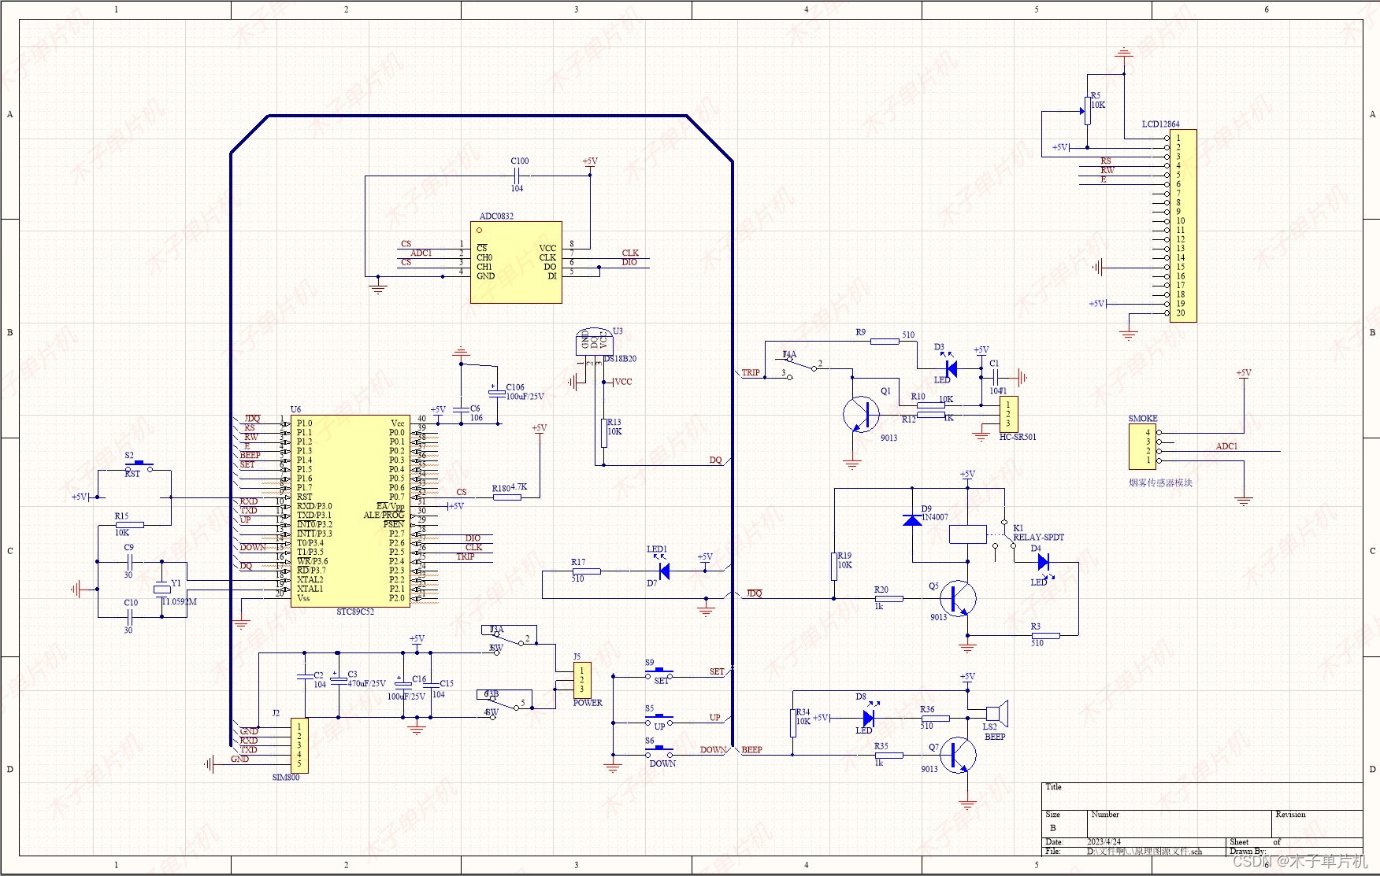Click the S2 RST pushbutton

[x=139, y=468]
